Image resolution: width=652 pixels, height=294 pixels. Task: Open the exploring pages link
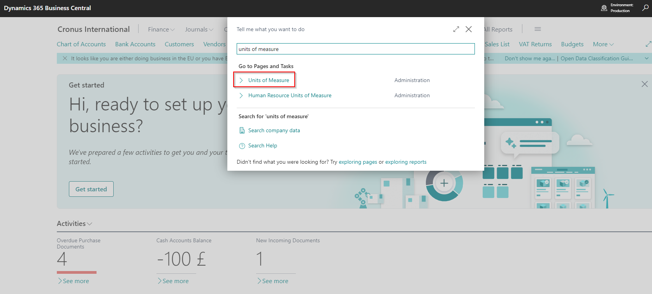pyautogui.click(x=358, y=162)
